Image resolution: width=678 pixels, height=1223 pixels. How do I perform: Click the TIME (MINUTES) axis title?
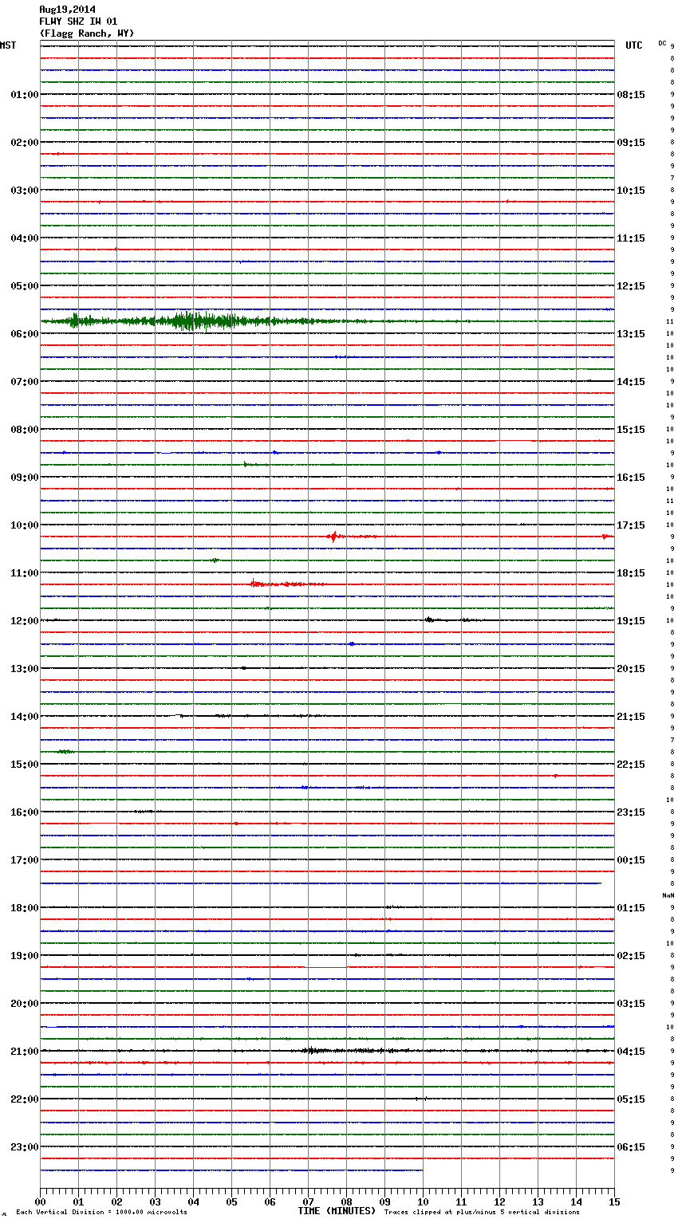coord(337,1211)
